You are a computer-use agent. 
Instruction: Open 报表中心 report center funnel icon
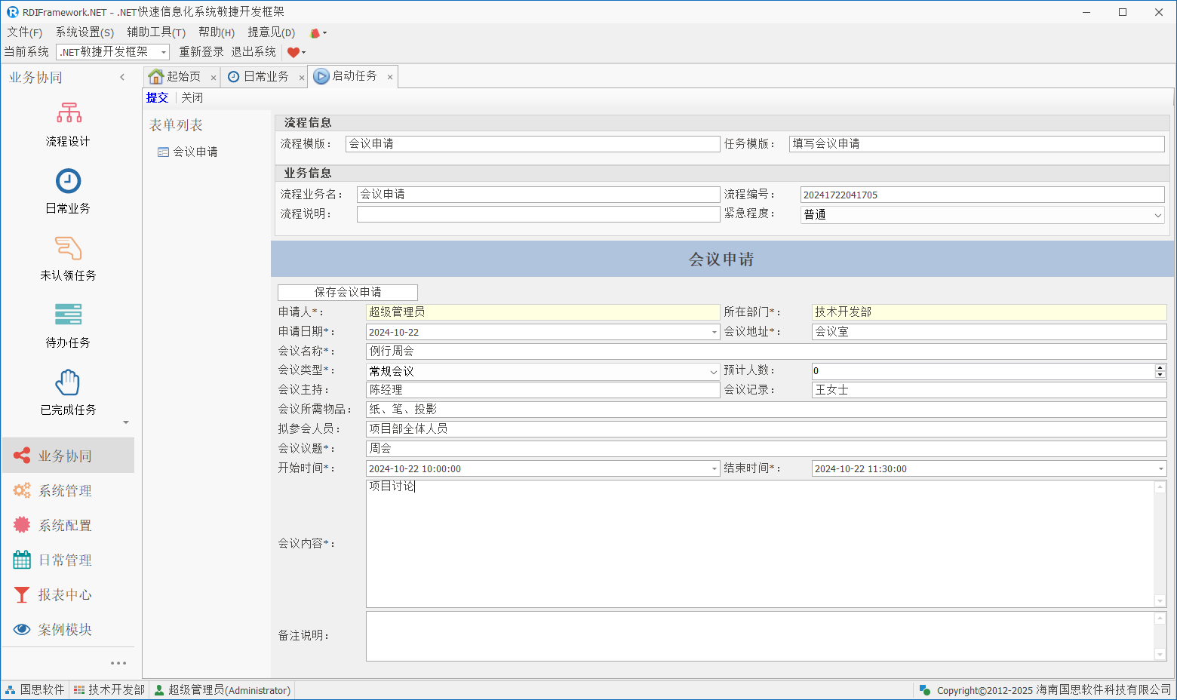tap(22, 594)
